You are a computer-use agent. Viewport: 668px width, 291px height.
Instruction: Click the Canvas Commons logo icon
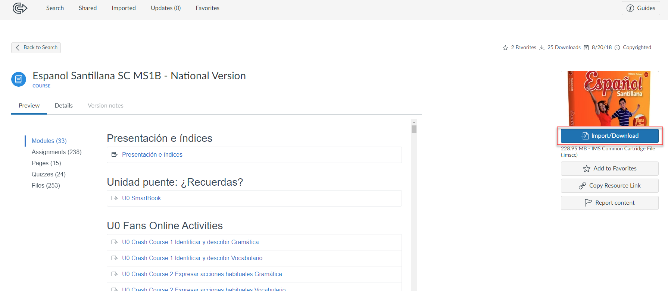20,8
